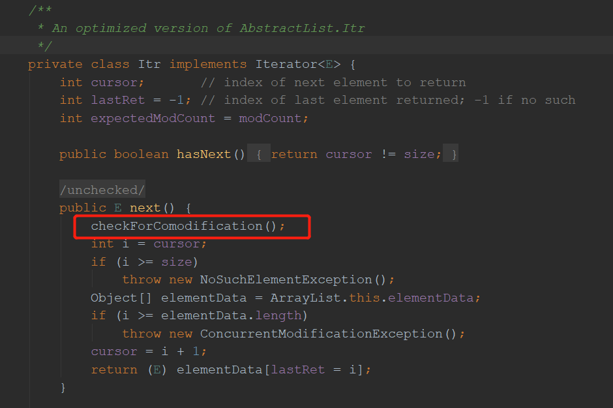Click class name 'Itr' before 'implements'

click(149, 64)
